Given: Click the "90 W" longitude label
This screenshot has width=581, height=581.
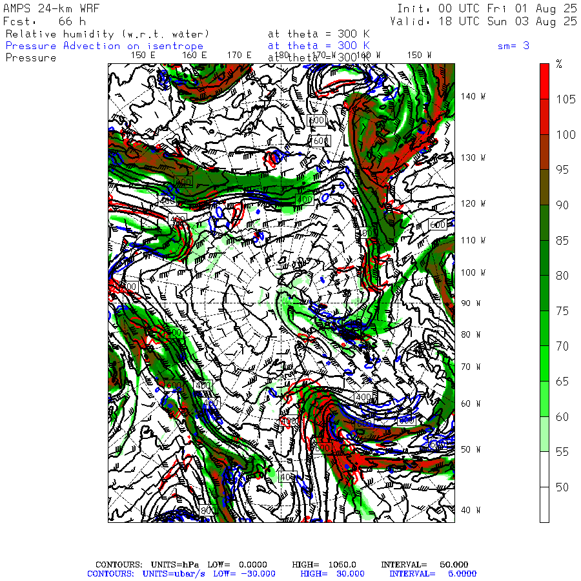Looking at the screenshot, I should click(471, 303).
